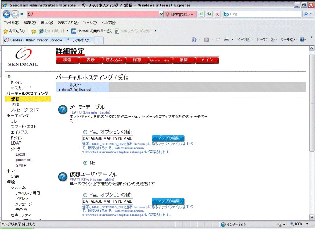Screen dimensions: 315x229
Task: Click the printer icon in command bar
Action: tap(227, 39)
